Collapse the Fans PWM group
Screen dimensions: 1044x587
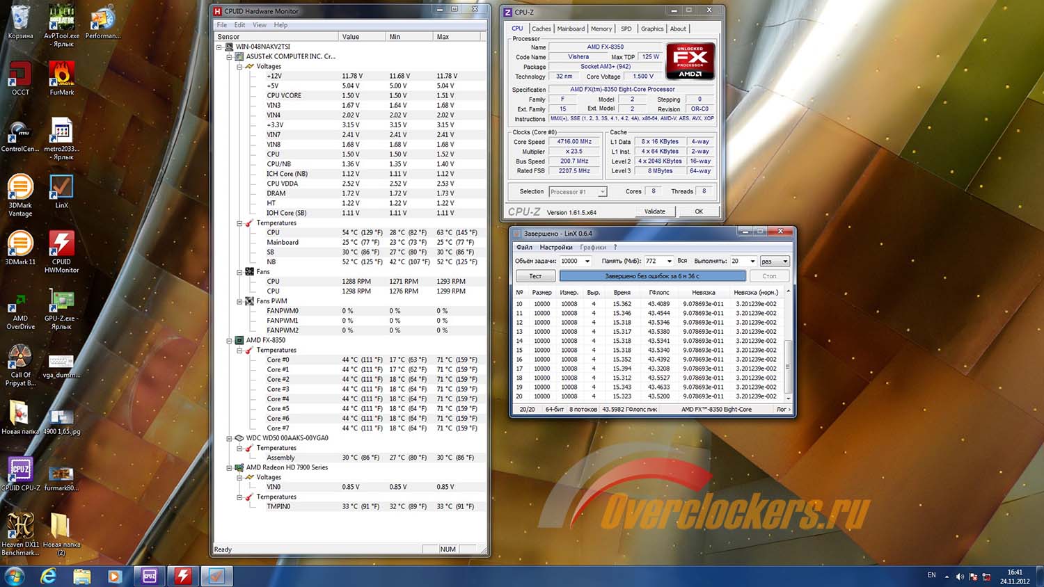tap(239, 301)
